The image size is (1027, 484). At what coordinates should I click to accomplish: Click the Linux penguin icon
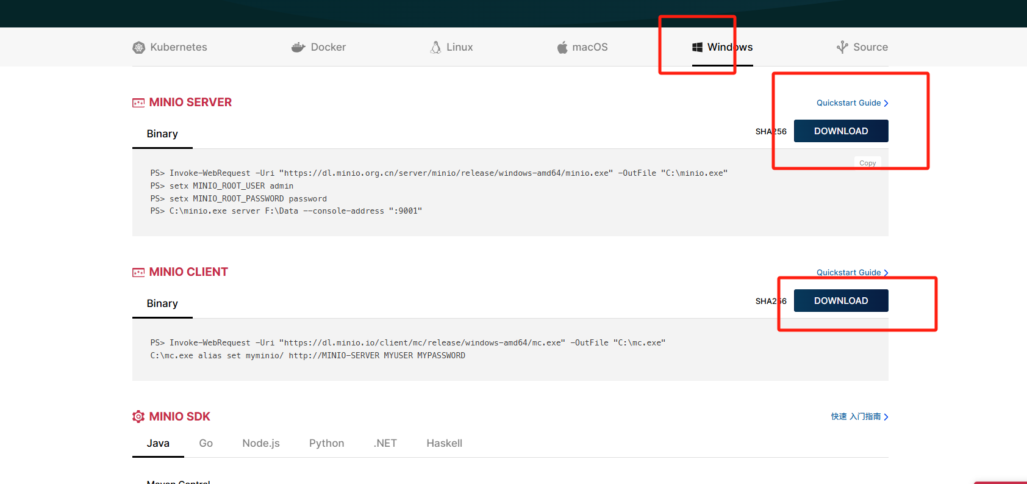click(435, 47)
